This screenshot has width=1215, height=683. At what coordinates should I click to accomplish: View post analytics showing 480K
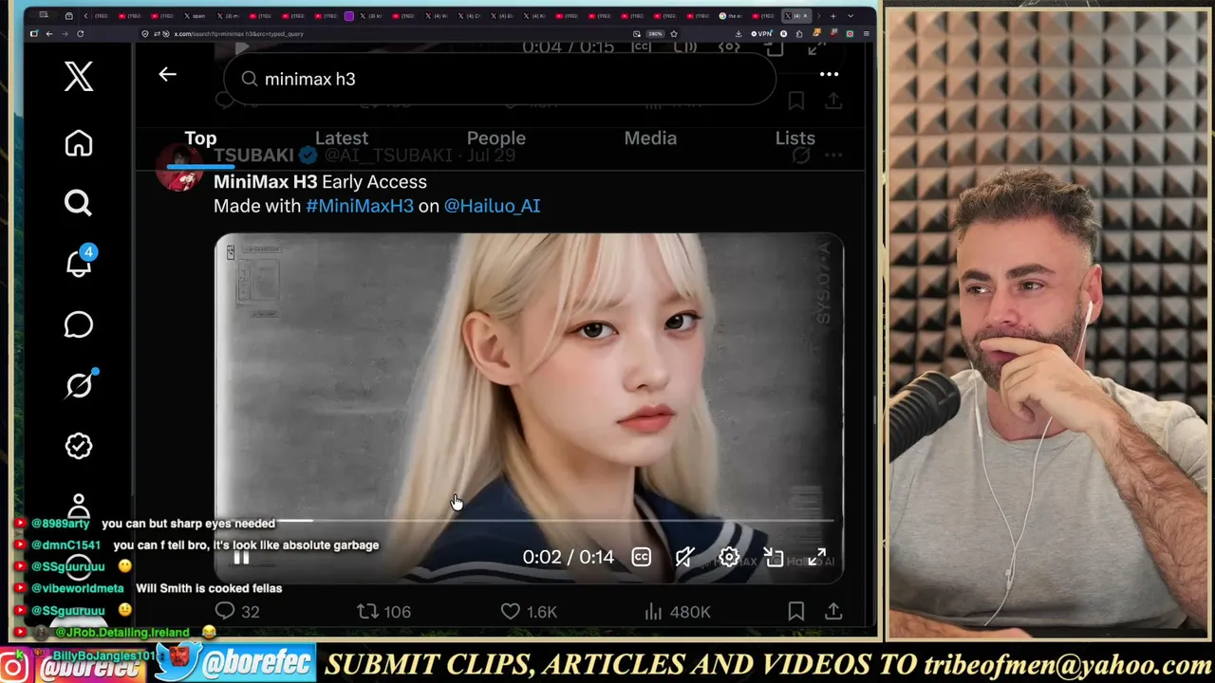click(677, 612)
